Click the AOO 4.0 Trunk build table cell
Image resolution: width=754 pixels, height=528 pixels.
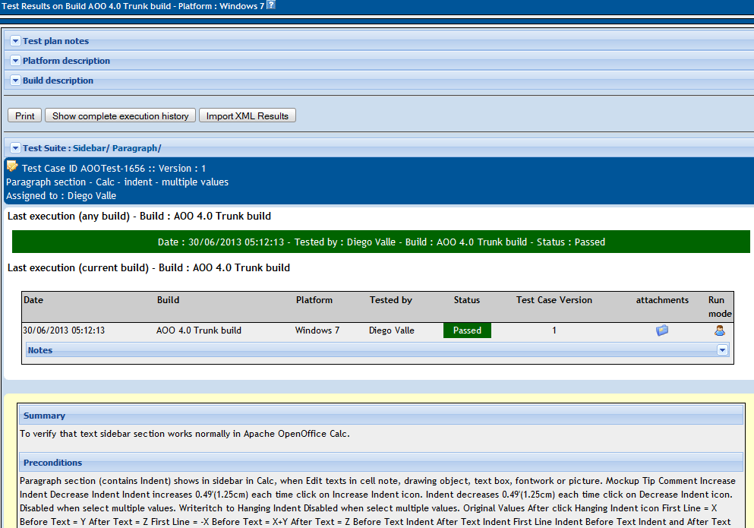click(199, 330)
